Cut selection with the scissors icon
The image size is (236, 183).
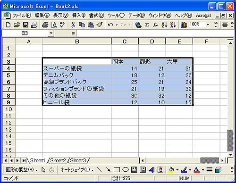(73, 25)
